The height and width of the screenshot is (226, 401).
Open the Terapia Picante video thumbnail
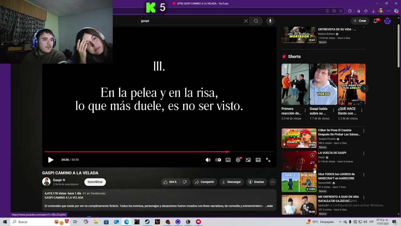(x=299, y=138)
